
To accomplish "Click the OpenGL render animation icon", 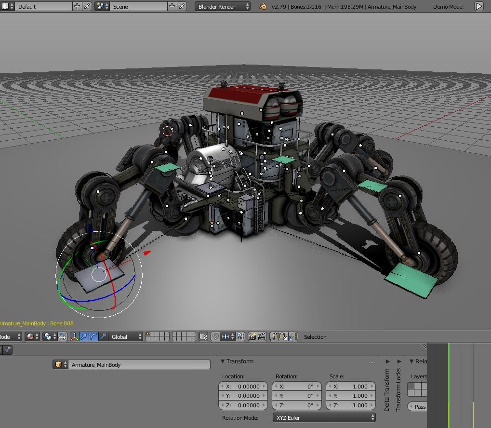I will [262, 337].
